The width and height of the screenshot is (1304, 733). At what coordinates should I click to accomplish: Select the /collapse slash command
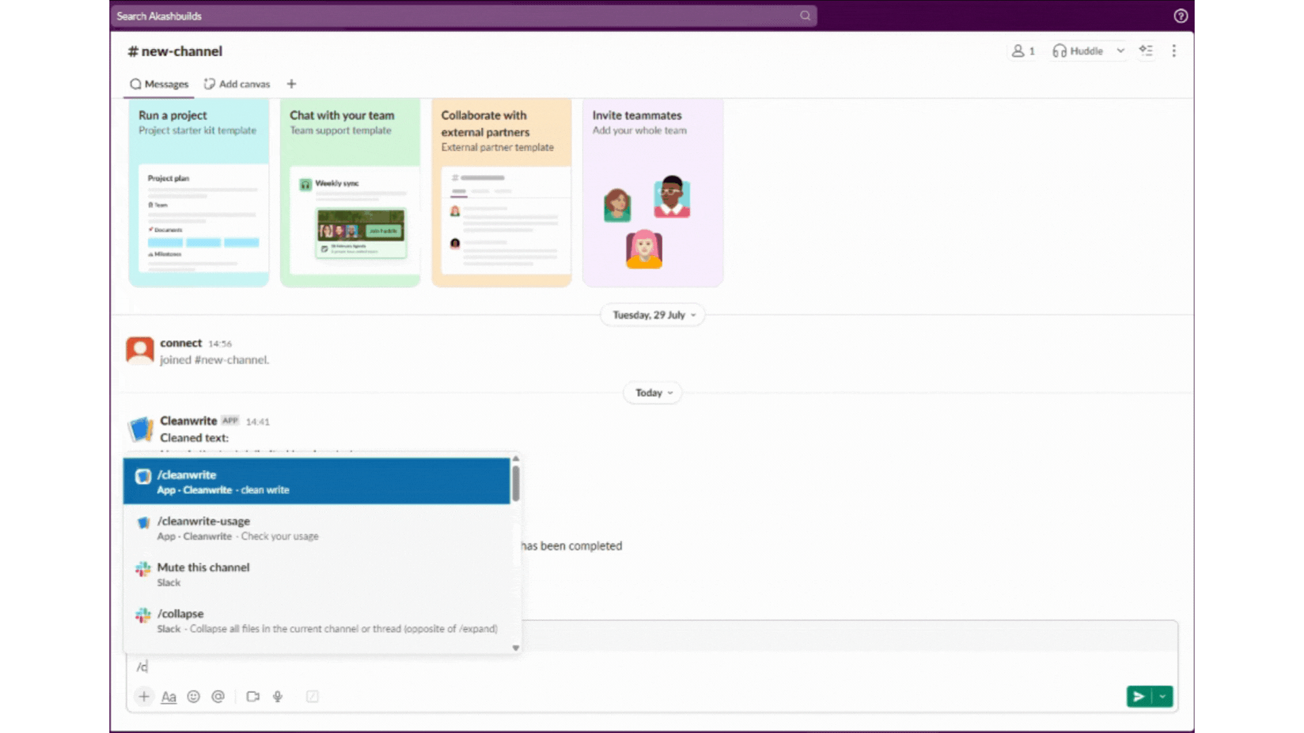point(316,620)
